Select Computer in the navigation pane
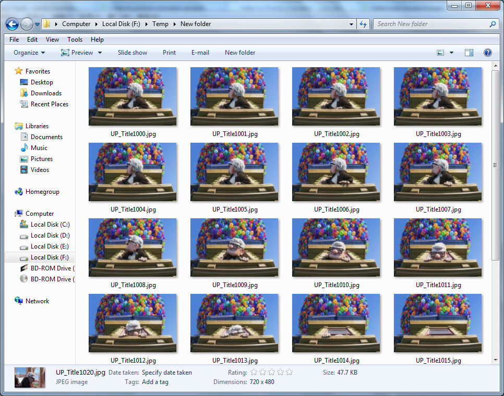 pos(40,214)
